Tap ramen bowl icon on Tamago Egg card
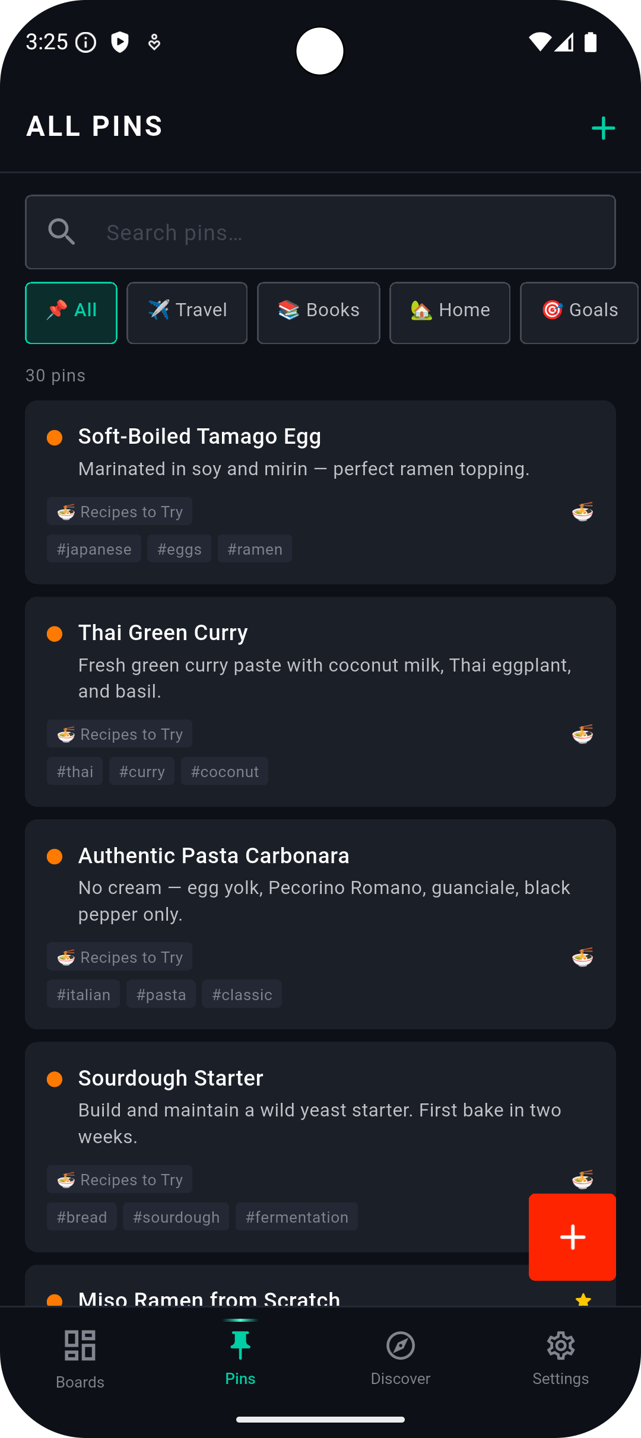 click(583, 511)
